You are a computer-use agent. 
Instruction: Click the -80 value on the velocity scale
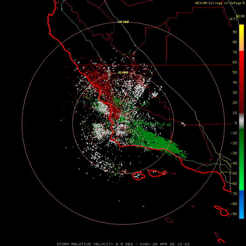(234, 204)
